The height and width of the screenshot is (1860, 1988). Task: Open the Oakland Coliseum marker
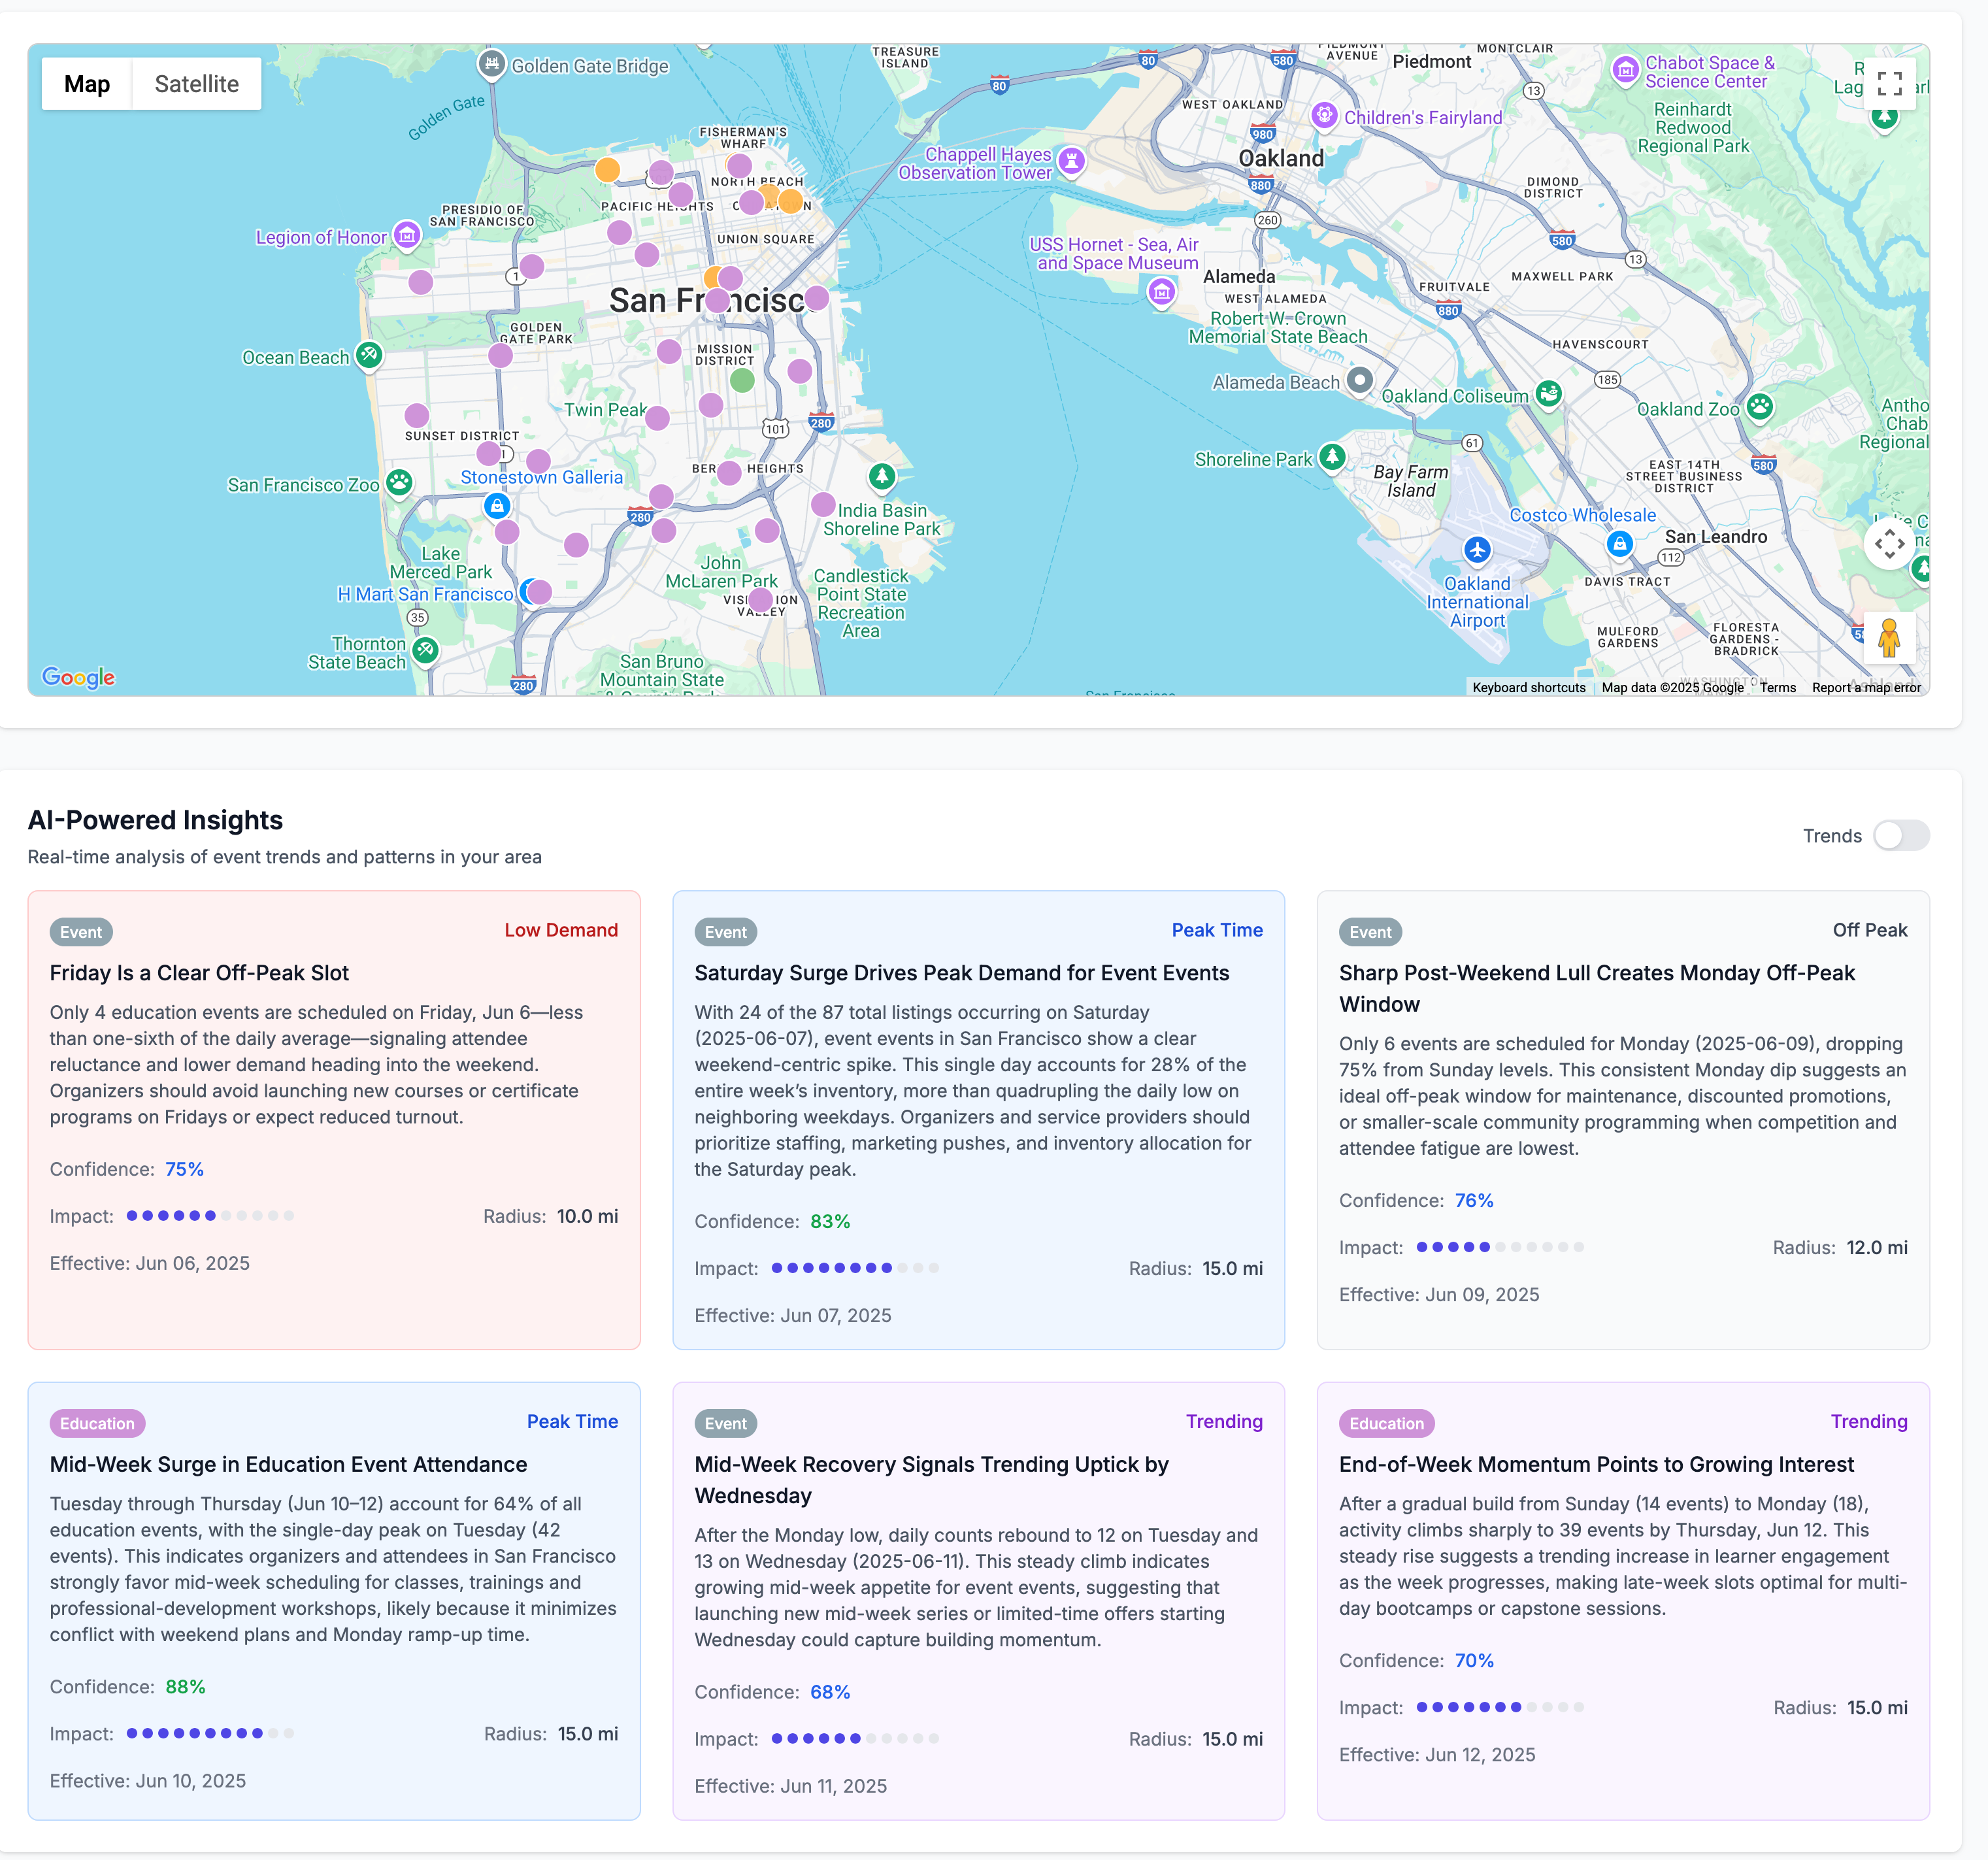(1548, 394)
